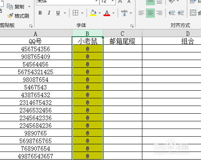
Task: Toggle center horizontal alignment
Action: pos(150,13)
